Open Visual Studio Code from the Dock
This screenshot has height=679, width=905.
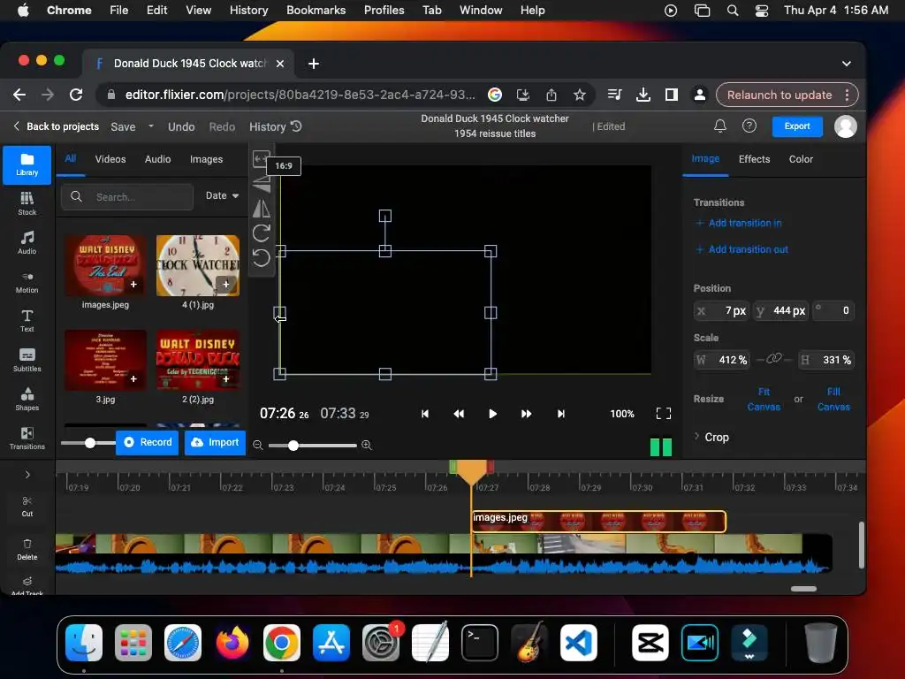tap(578, 642)
